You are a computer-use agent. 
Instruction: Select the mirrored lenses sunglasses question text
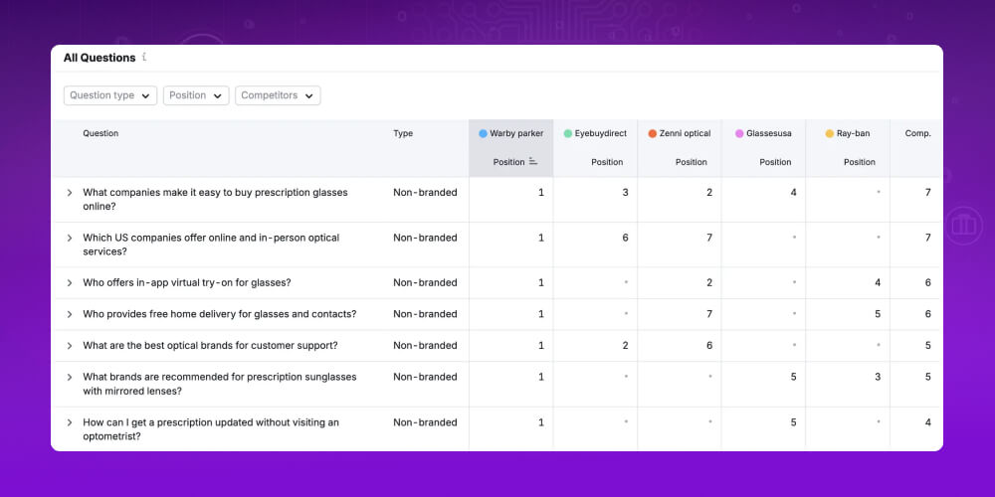[x=219, y=384]
